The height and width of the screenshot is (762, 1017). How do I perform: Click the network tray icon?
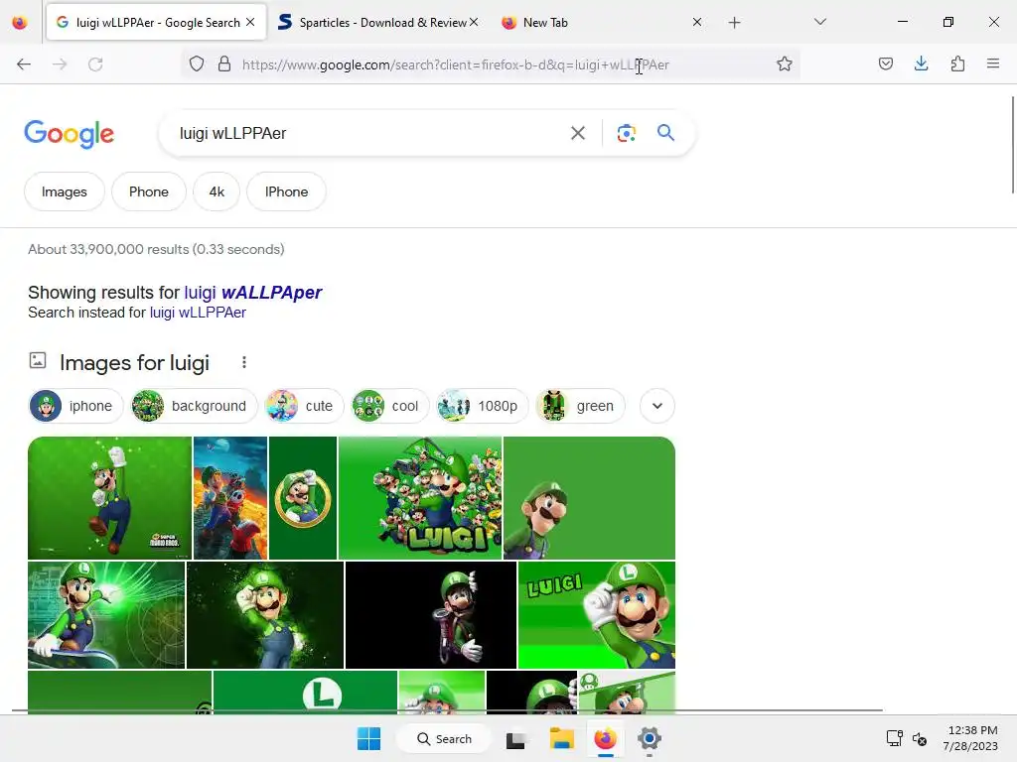pyautogui.click(x=895, y=738)
